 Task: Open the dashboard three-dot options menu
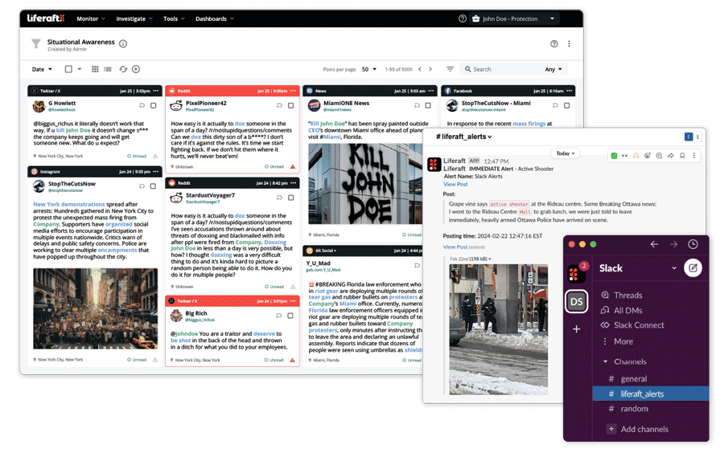click(x=569, y=44)
